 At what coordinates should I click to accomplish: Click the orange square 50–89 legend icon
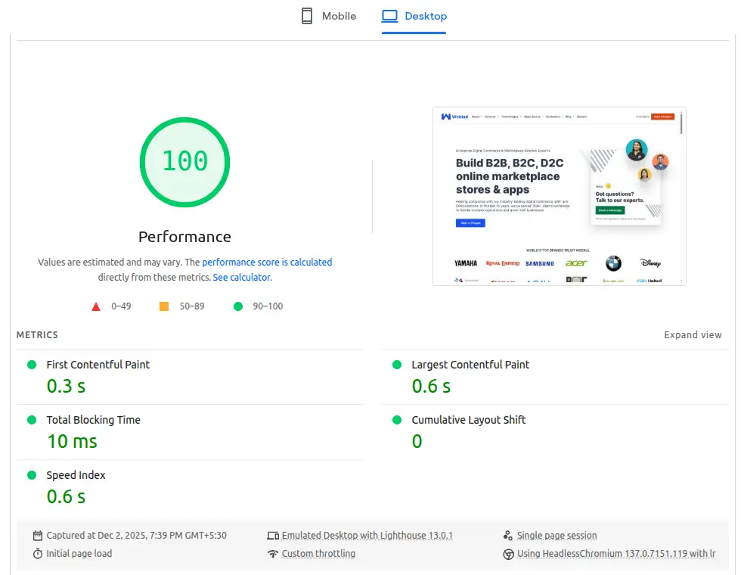click(x=164, y=306)
